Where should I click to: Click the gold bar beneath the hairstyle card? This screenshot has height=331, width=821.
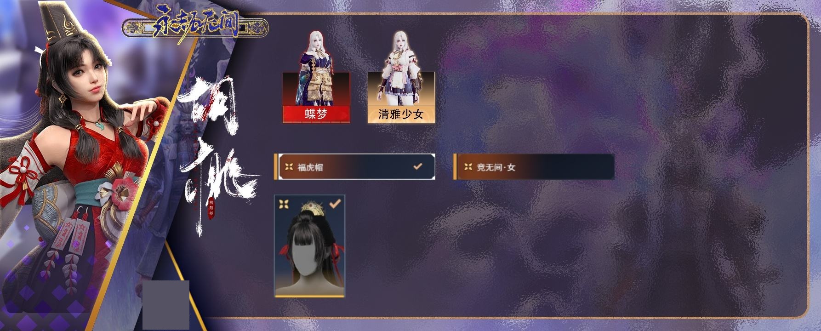309,297
